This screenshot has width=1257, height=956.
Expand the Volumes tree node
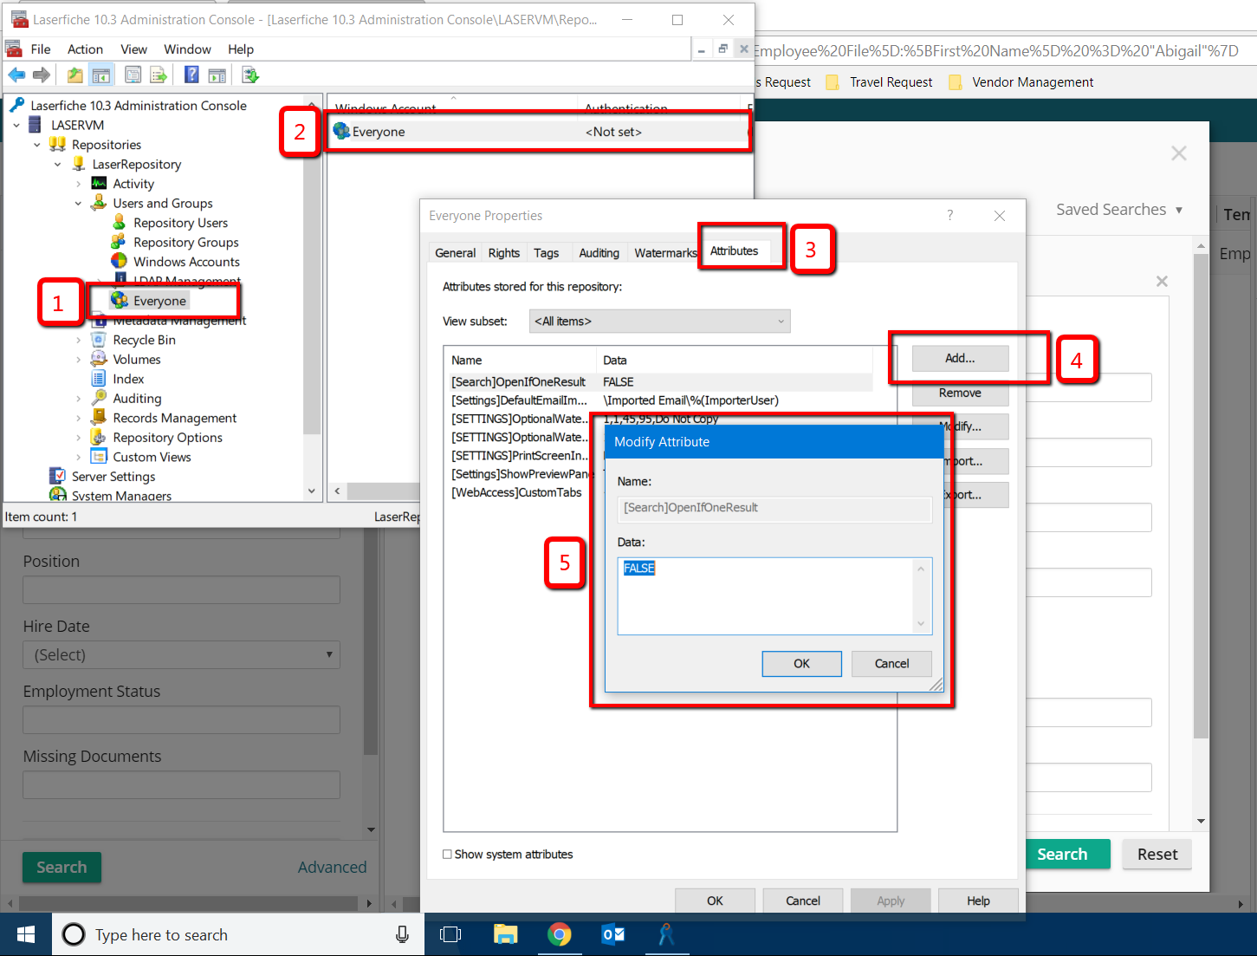79,359
